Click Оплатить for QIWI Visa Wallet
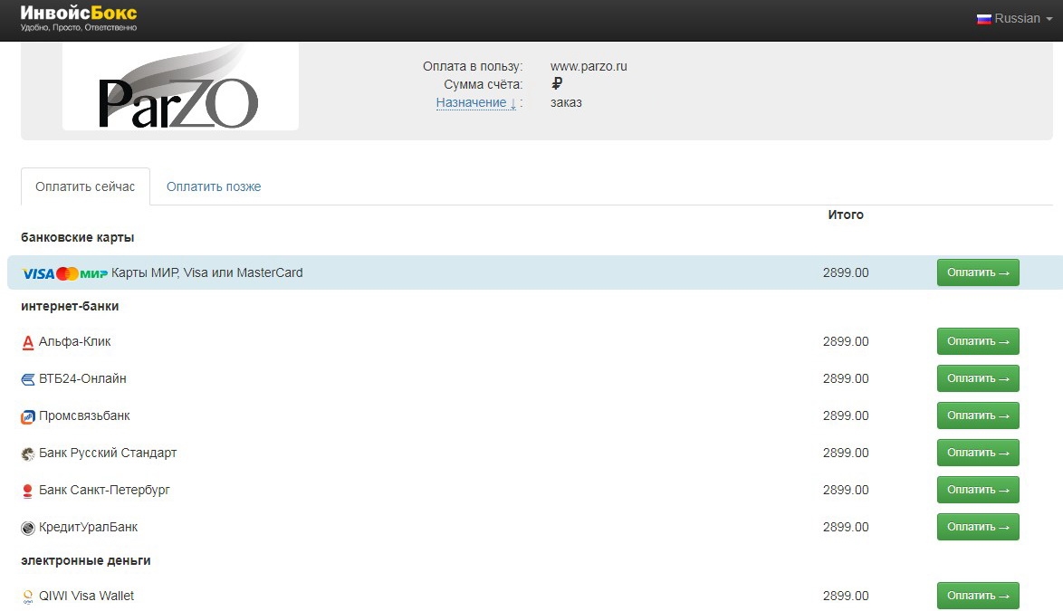The height and width of the screenshot is (611, 1063). tap(978, 596)
